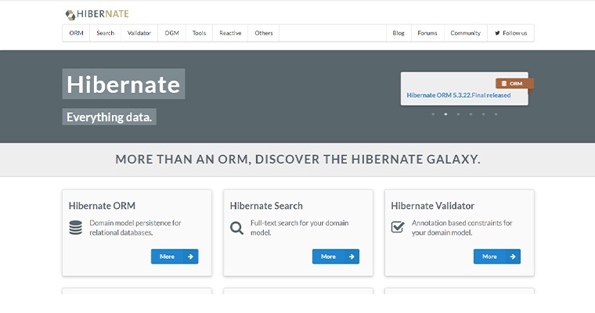The image size is (595, 313).
Task: Click the Hibernate Validator card title
Action: (x=433, y=206)
